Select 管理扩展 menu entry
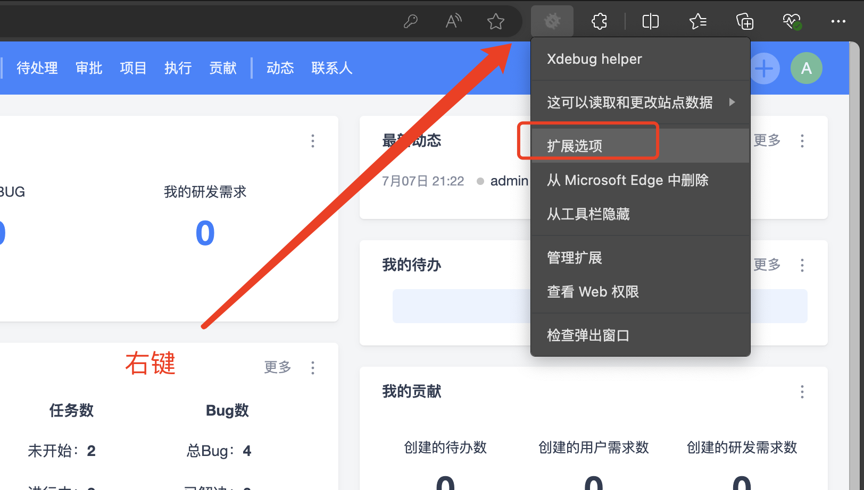Image resolution: width=864 pixels, height=490 pixels. 575,258
